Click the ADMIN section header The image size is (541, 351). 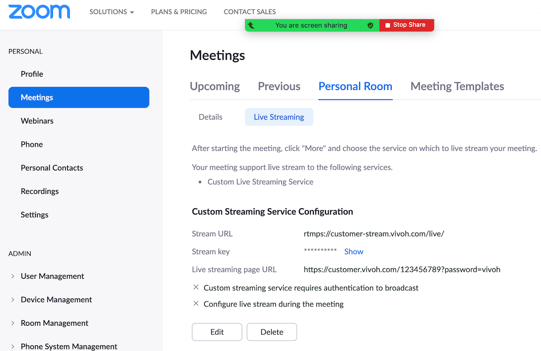[20, 254]
